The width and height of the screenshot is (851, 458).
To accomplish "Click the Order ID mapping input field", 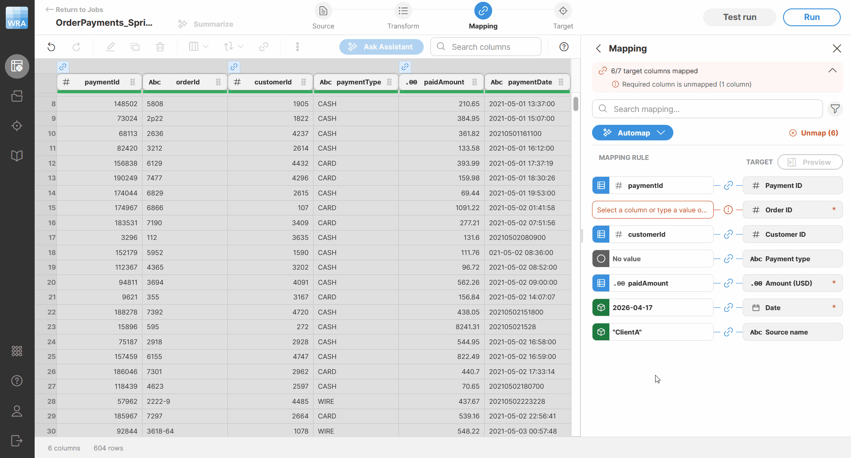I will [652, 210].
